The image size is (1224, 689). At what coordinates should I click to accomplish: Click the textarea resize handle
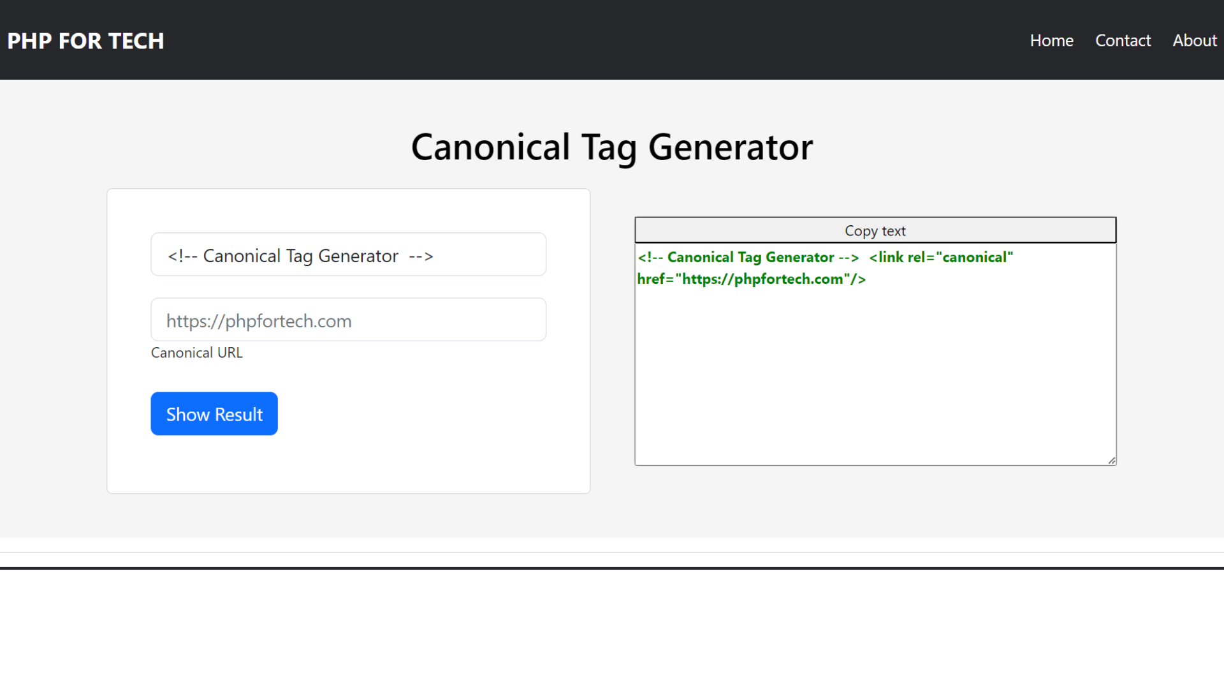point(1111,459)
